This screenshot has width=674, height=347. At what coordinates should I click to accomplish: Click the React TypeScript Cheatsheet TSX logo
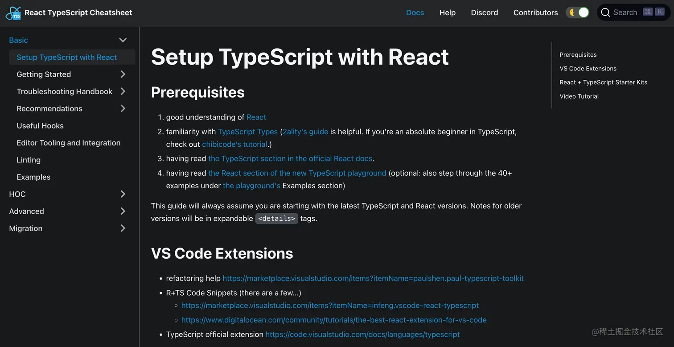(13, 13)
